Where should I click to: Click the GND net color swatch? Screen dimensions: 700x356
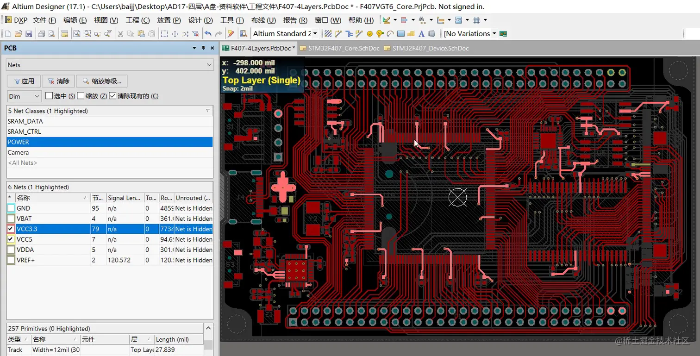(11, 208)
